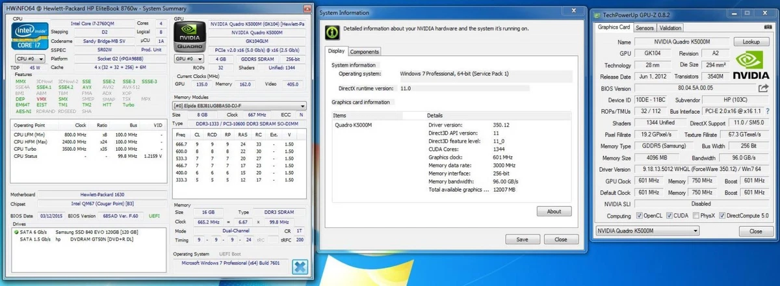This screenshot has height=286, width=780.
Task: Click the Lookup button in GPU-Z
Action: click(751, 42)
